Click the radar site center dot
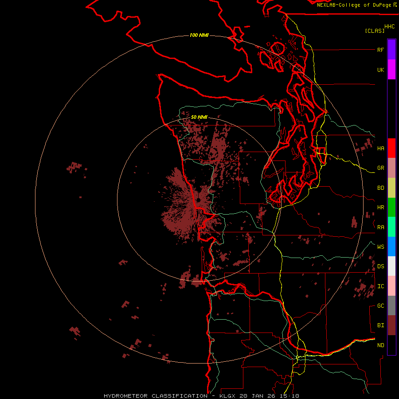The width and height of the screenshot is (399, 399). (198, 200)
